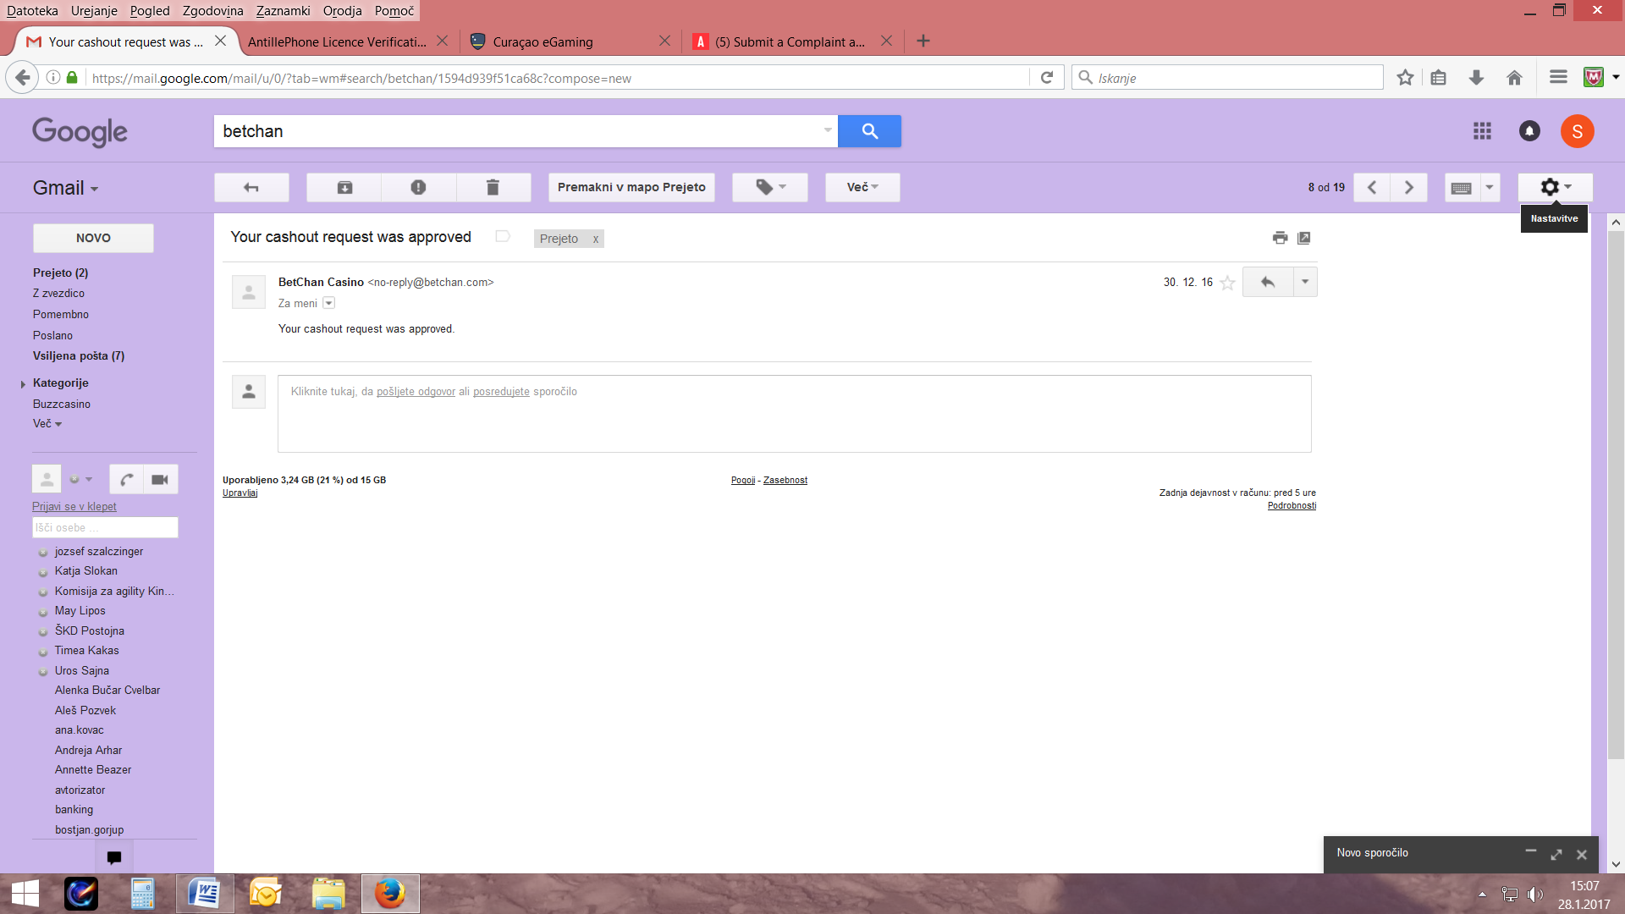Image resolution: width=1625 pixels, height=914 pixels.
Task: Go to the newer conversation arrow
Action: [1372, 187]
